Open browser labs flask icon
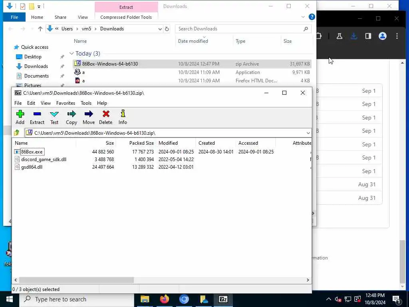409x307 pixels. (340, 36)
